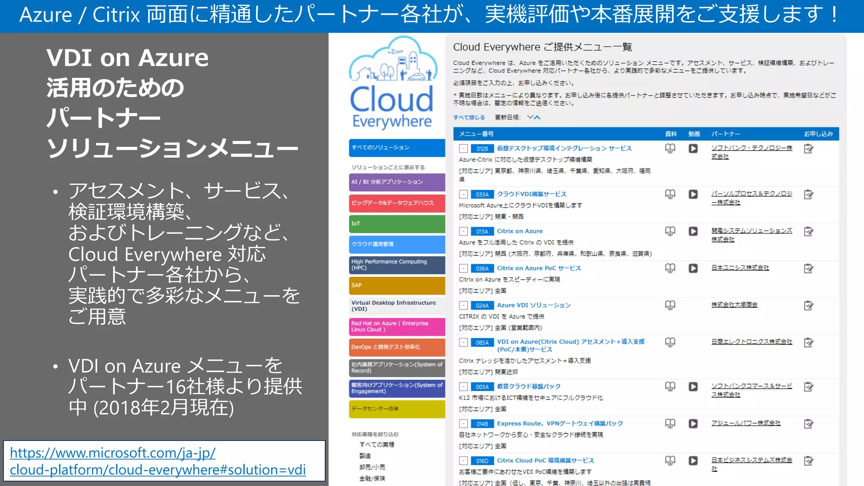Image resolution: width=864 pixels, height=486 pixels.
Task: Click the apply icon in the 033A row
Action: pos(808,194)
